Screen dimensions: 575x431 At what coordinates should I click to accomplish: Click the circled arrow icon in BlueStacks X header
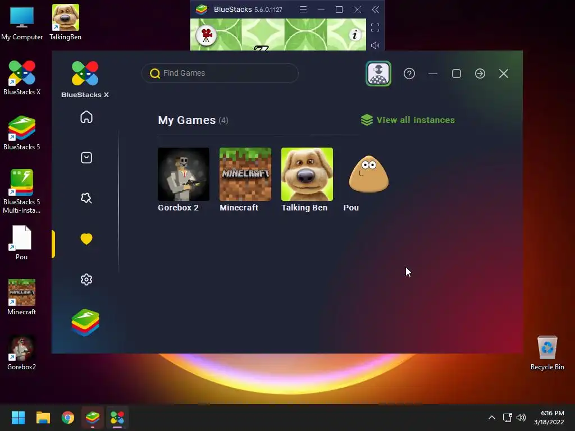(x=480, y=74)
